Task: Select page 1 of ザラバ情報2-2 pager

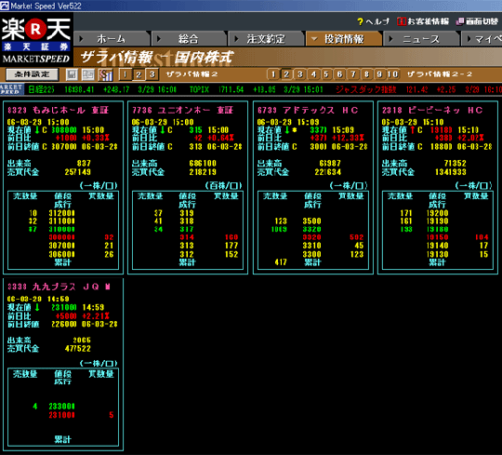Action: click(273, 74)
